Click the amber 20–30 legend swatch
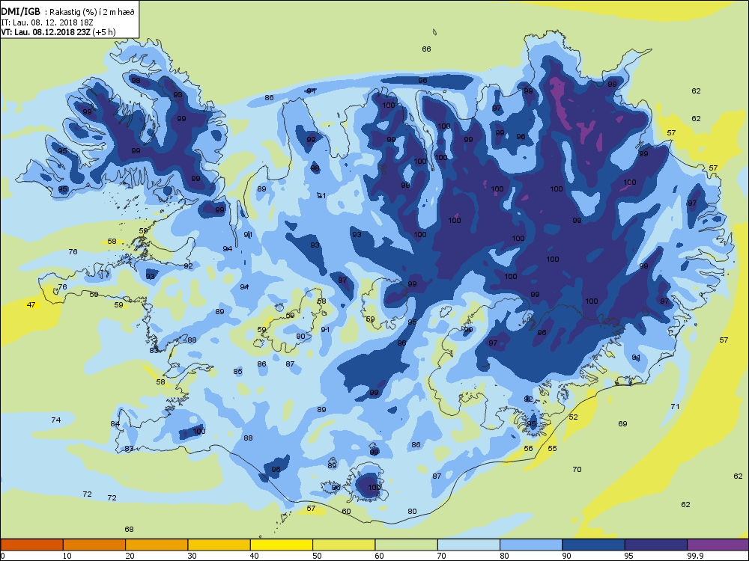Screen dimensions: 749x561 [157, 545]
